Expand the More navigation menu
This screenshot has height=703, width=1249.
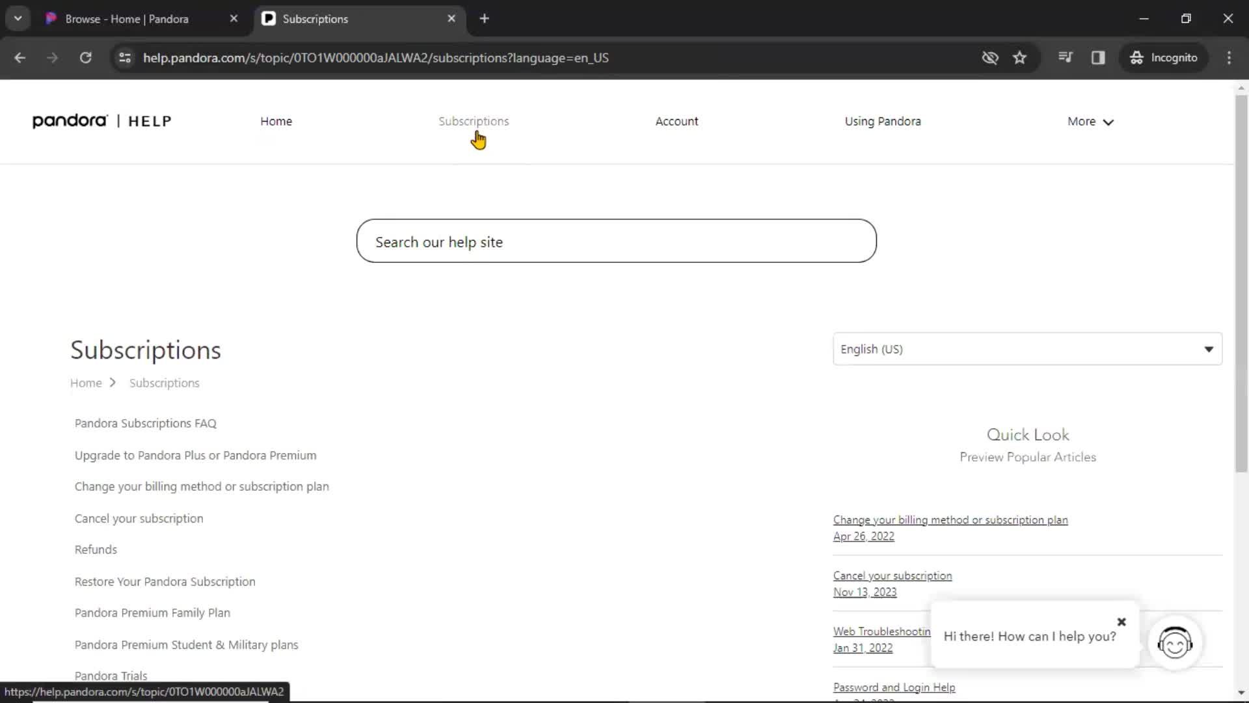(x=1091, y=121)
